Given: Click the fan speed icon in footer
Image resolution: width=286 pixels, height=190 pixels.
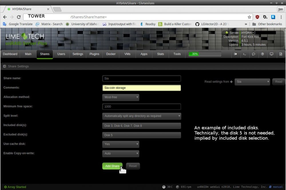Looking at the screenshot, I should click(177, 187).
